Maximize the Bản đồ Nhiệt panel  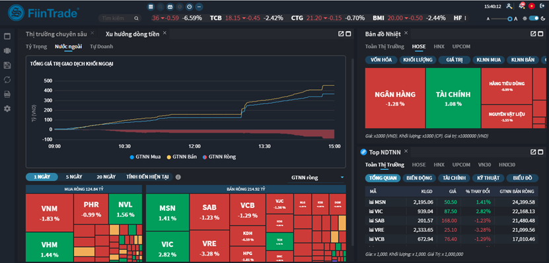tap(541, 34)
